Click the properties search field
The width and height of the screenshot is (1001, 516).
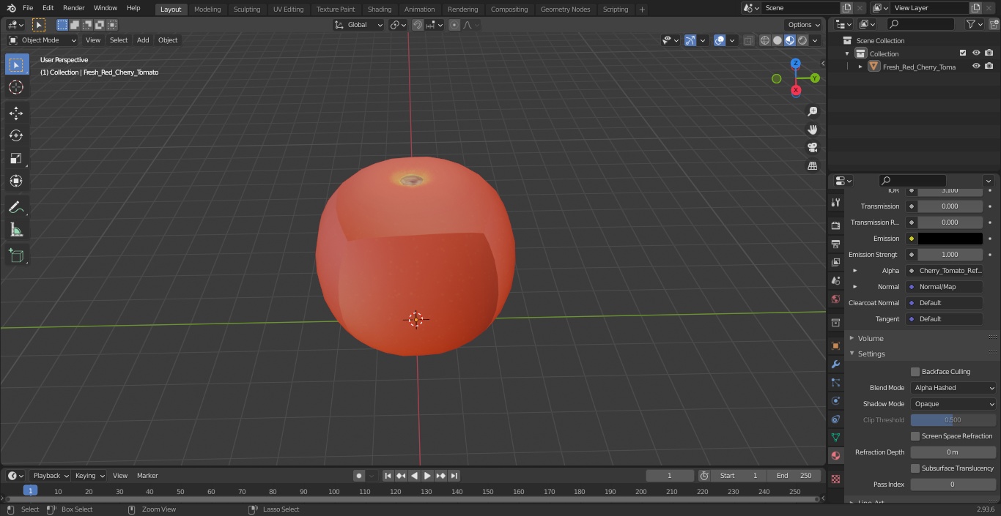tap(913, 181)
